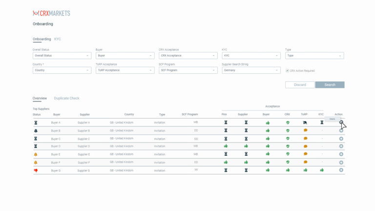Click the red thumbs-down status icon for Buyer G
The height and width of the screenshot is (211, 375).
(x=36, y=170)
